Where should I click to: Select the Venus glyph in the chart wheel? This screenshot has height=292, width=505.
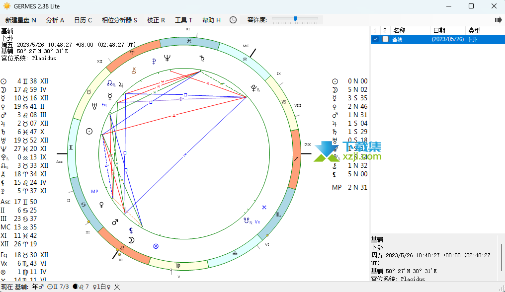(101, 205)
